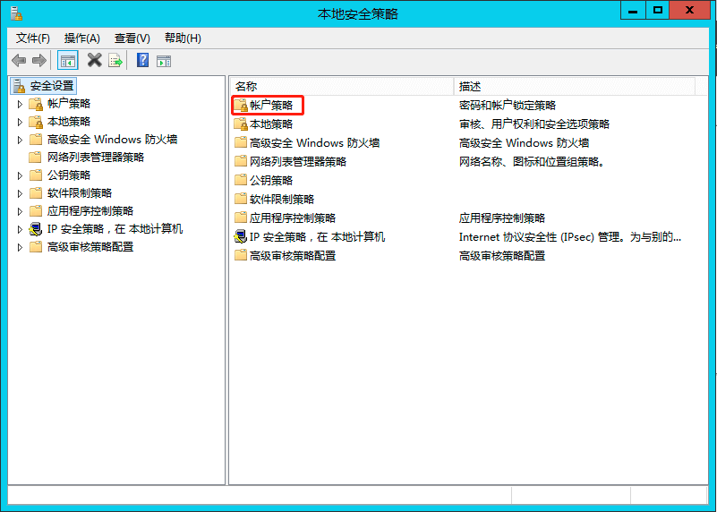Click 网络列表管理器策略 folder icon in tree

tap(35, 158)
